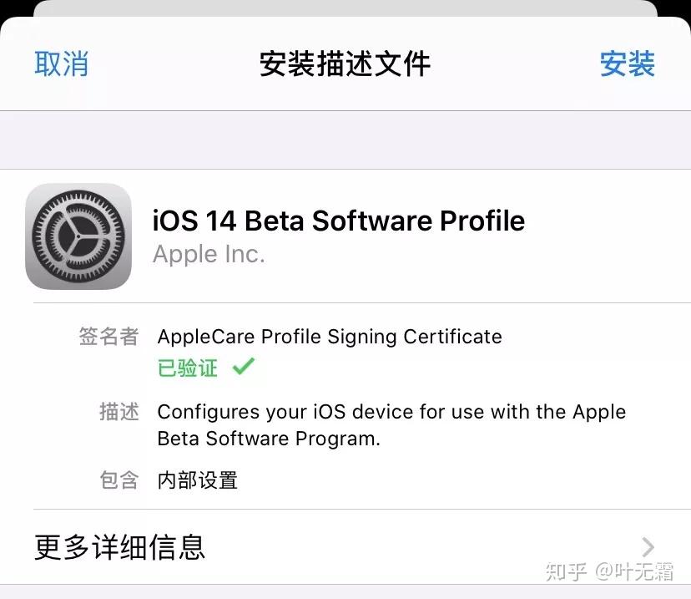Click the gear emblem in the profile card
Image resolution: width=691 pixels, height=599 pixels.
coord(78,236)
